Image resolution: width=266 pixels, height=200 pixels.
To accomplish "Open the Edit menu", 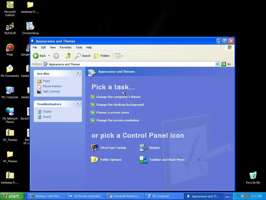I will click(x=43, y=47).
